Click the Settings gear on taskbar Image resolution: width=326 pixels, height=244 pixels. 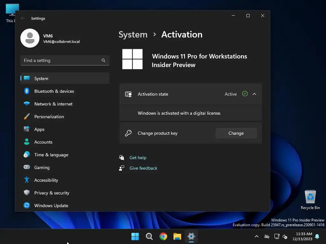point(191,236)
